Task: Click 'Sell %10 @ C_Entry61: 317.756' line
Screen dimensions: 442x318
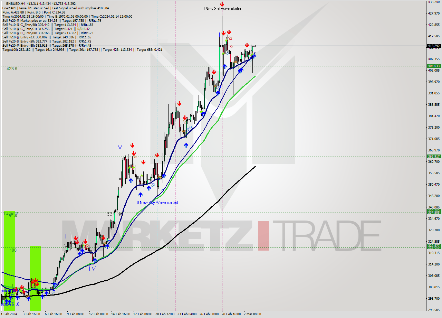Action: [46, 29]
